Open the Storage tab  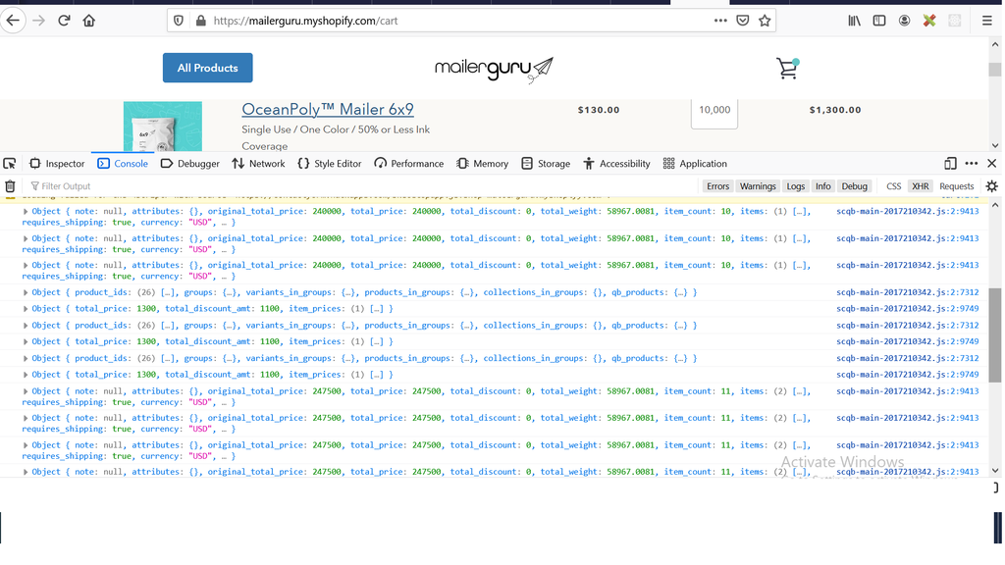(546, 164)
